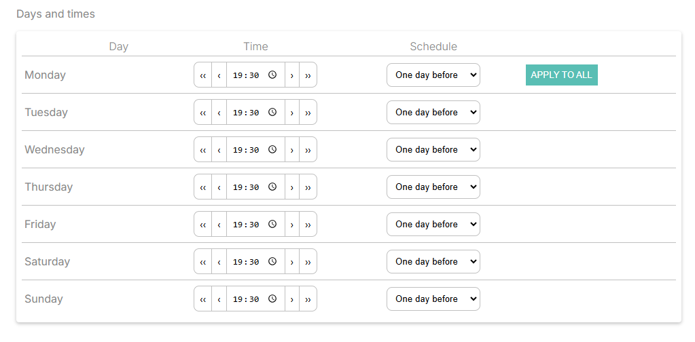This screenshot has width=695, height=342.
Task: Open Monday's schedule dropdown
Action: (433, 75)
